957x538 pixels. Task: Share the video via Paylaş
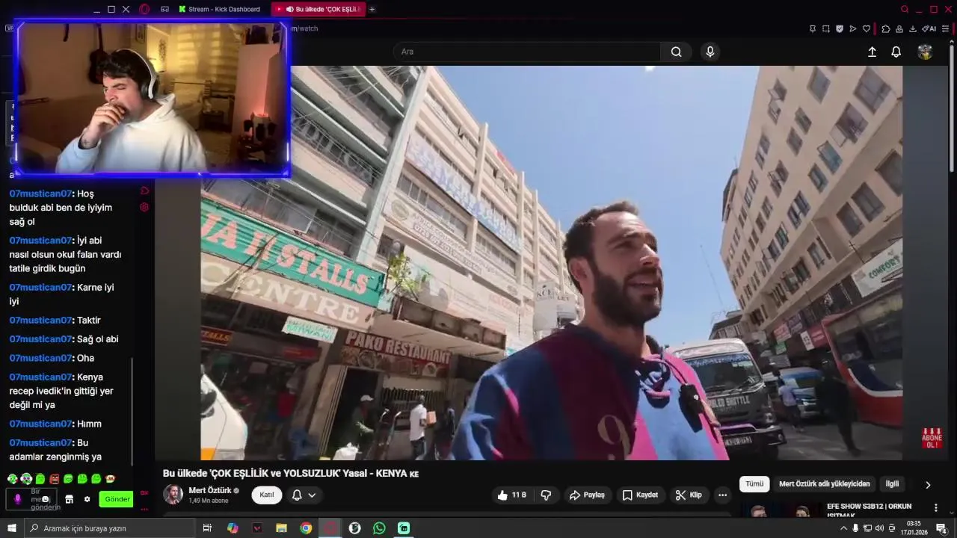[x=587, y=495]
